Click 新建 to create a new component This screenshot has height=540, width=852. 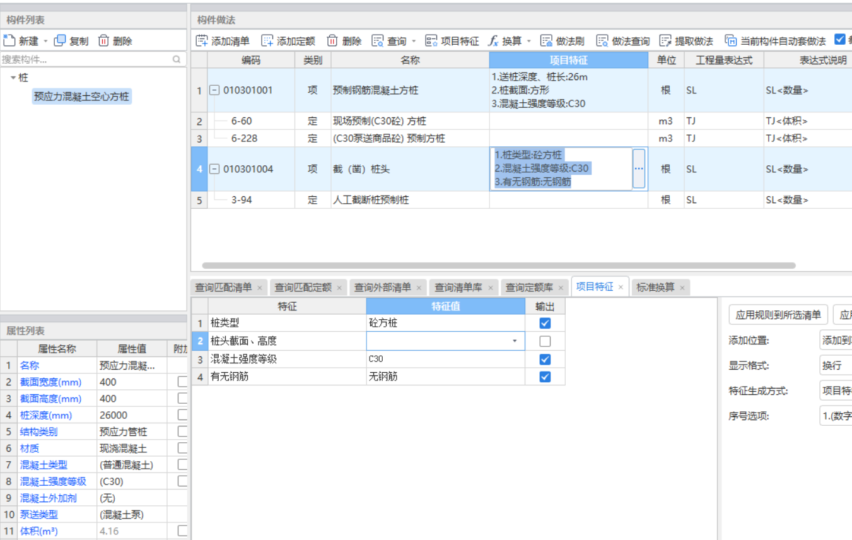click(21, 41)
